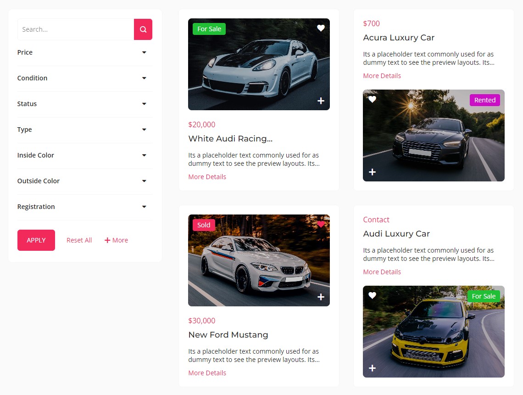Click the For Sale badge on White Audi
This screenshot has width=523, height=395.
(x=209, y=28)
